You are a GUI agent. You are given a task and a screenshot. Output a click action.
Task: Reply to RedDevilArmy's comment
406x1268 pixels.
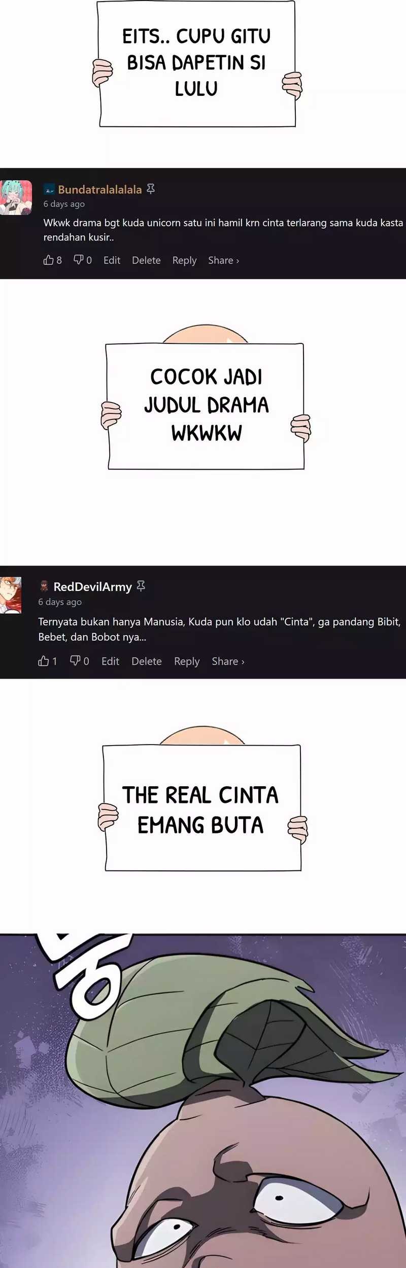(187, 662)
